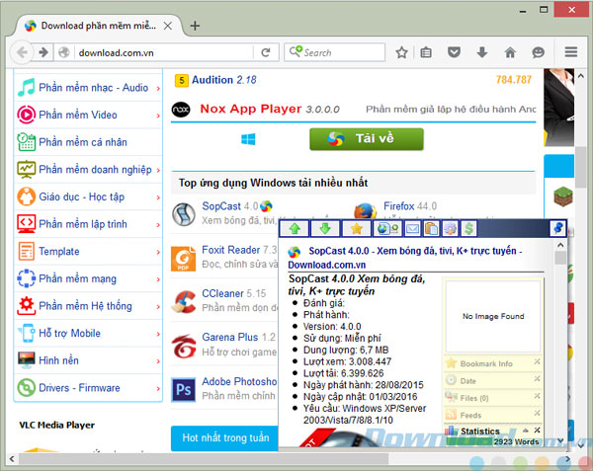This screenshot has width=593, height=471.
Task: Collapse the Statistics panel with its triangle
Action: (x=526, y=431)
